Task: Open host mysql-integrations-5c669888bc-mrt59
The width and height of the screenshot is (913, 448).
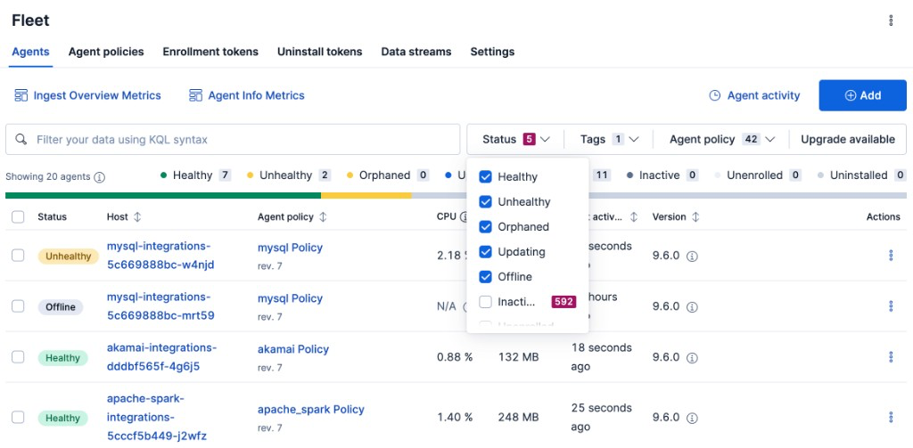Action: pyautogui.click(x=160, y=306)
